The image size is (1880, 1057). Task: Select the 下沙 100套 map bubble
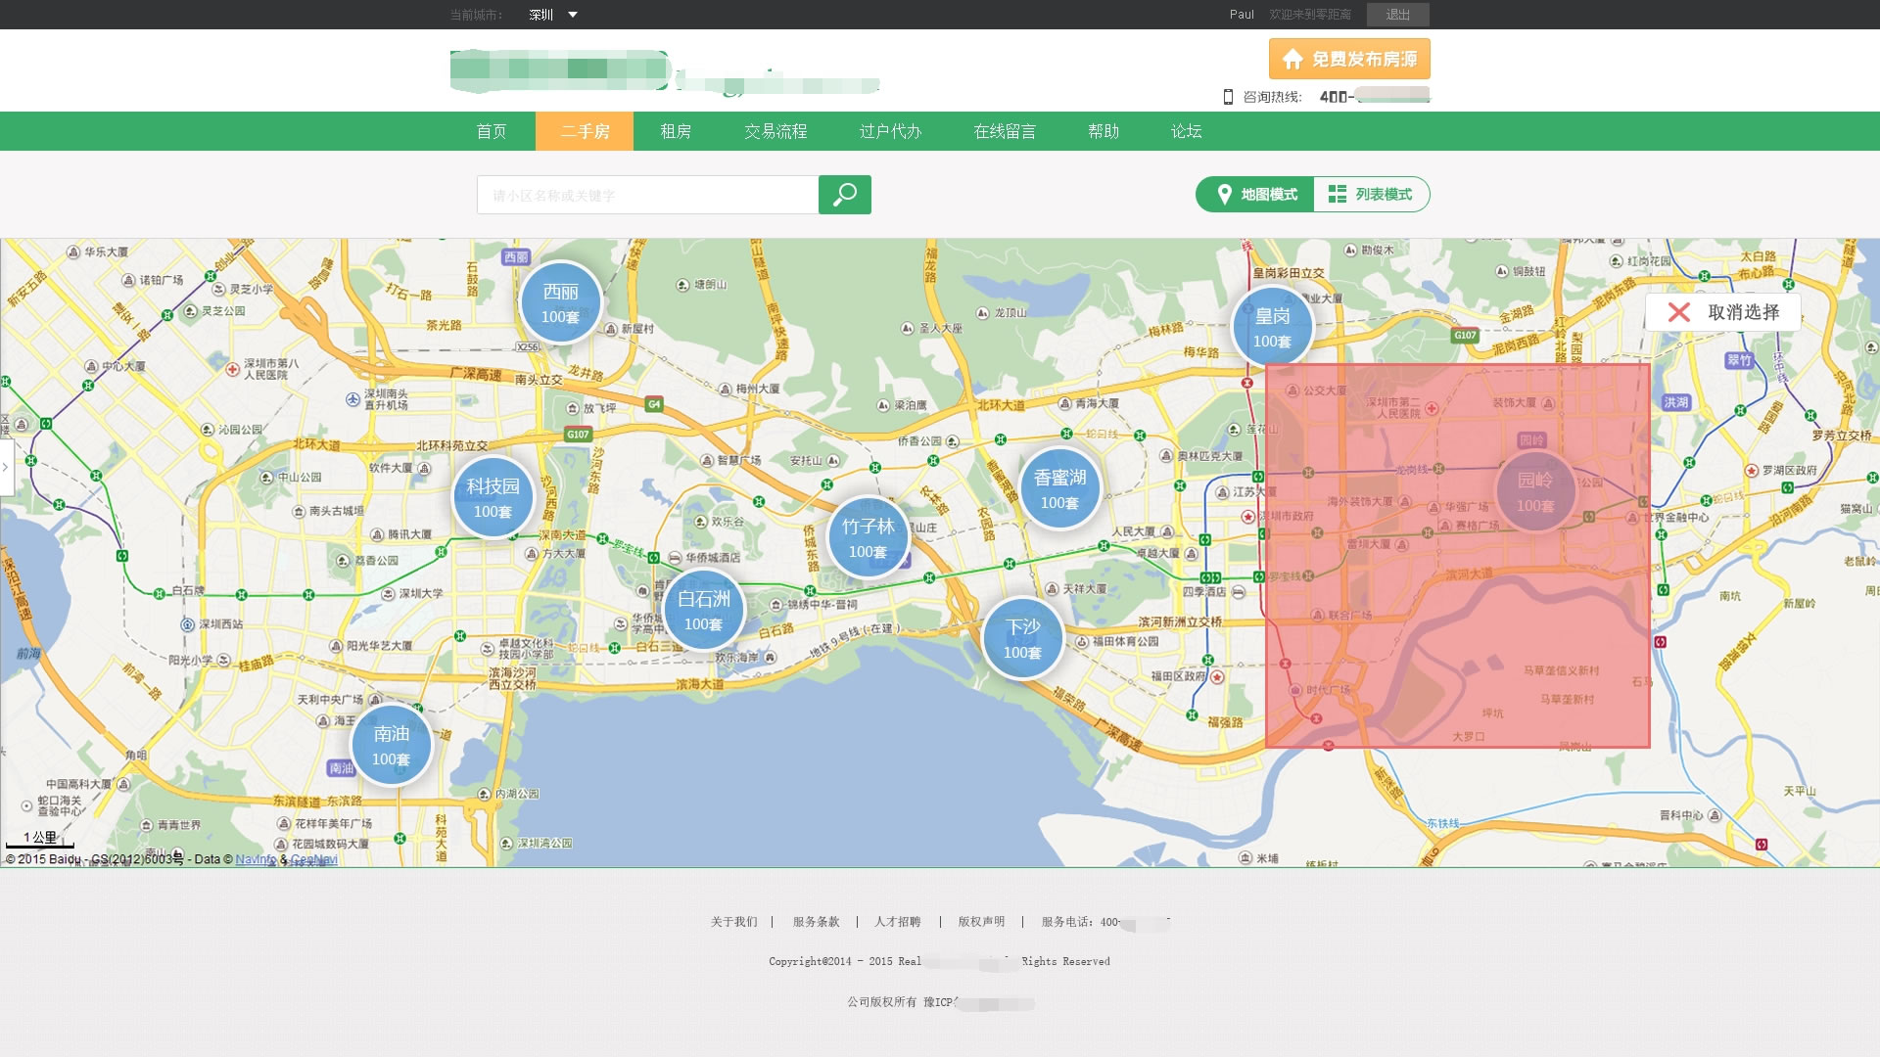[x=1022, y=639]
